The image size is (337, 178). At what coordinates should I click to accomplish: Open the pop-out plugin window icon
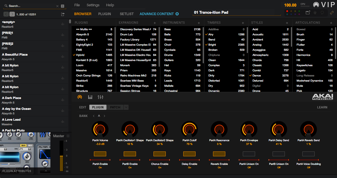[308, 13]
